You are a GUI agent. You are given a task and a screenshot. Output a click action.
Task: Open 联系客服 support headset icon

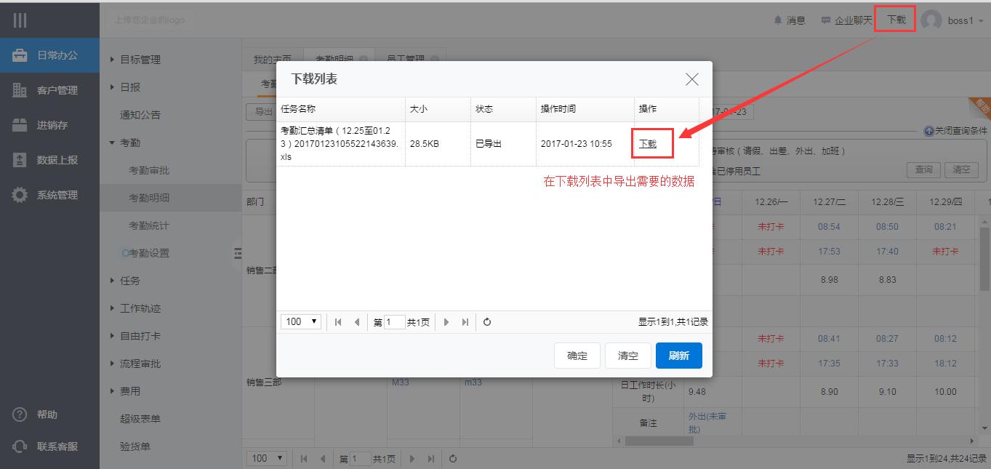(20, 446)
